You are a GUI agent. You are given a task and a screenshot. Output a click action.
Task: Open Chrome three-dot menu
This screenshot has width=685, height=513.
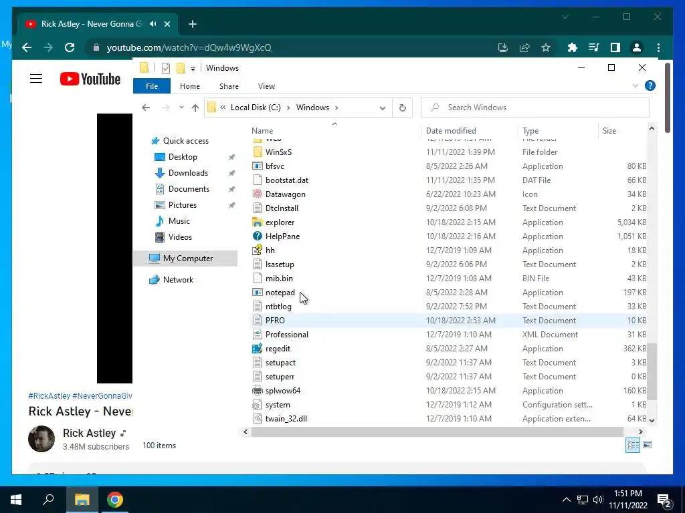[658, 47]
